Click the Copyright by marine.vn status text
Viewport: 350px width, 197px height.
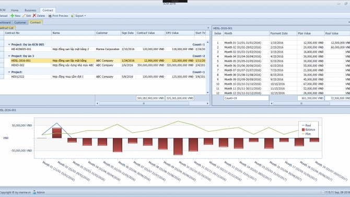point(15,192)
